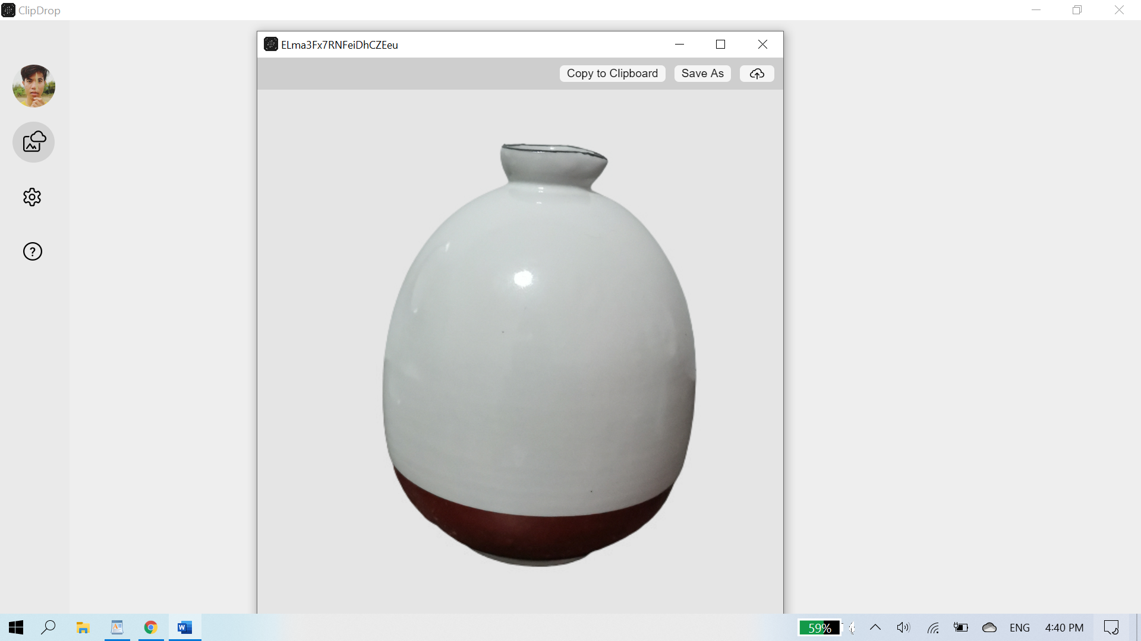
Task: Restore down the main ClipDrop window
Action: click(x=1077, y=10)
